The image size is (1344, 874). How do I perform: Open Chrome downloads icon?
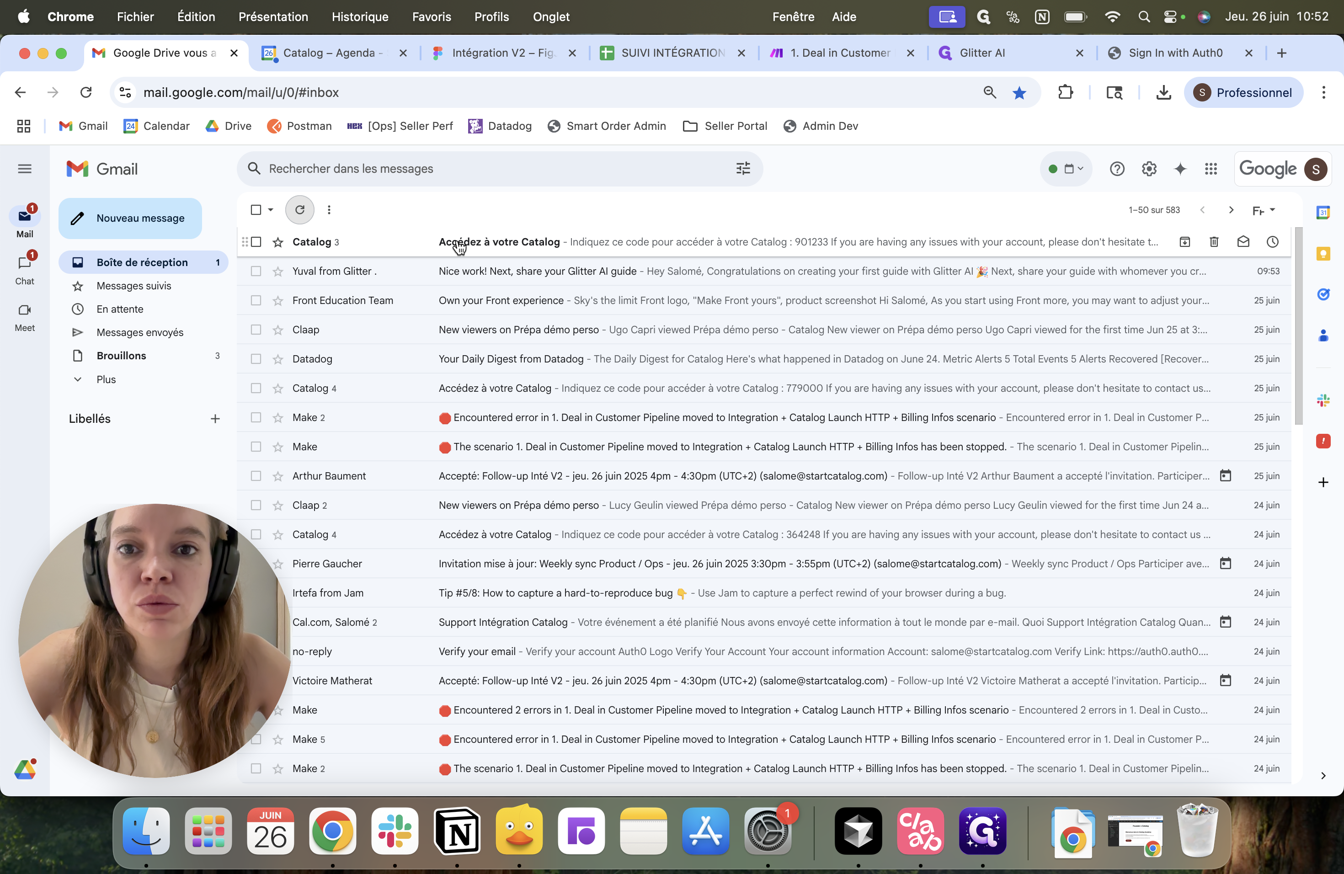(1163, 93)
